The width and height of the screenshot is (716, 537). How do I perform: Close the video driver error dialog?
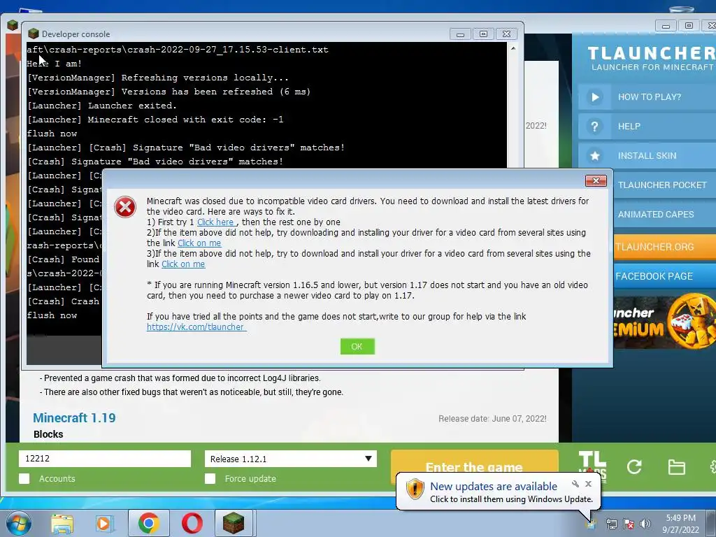(596, 180)
